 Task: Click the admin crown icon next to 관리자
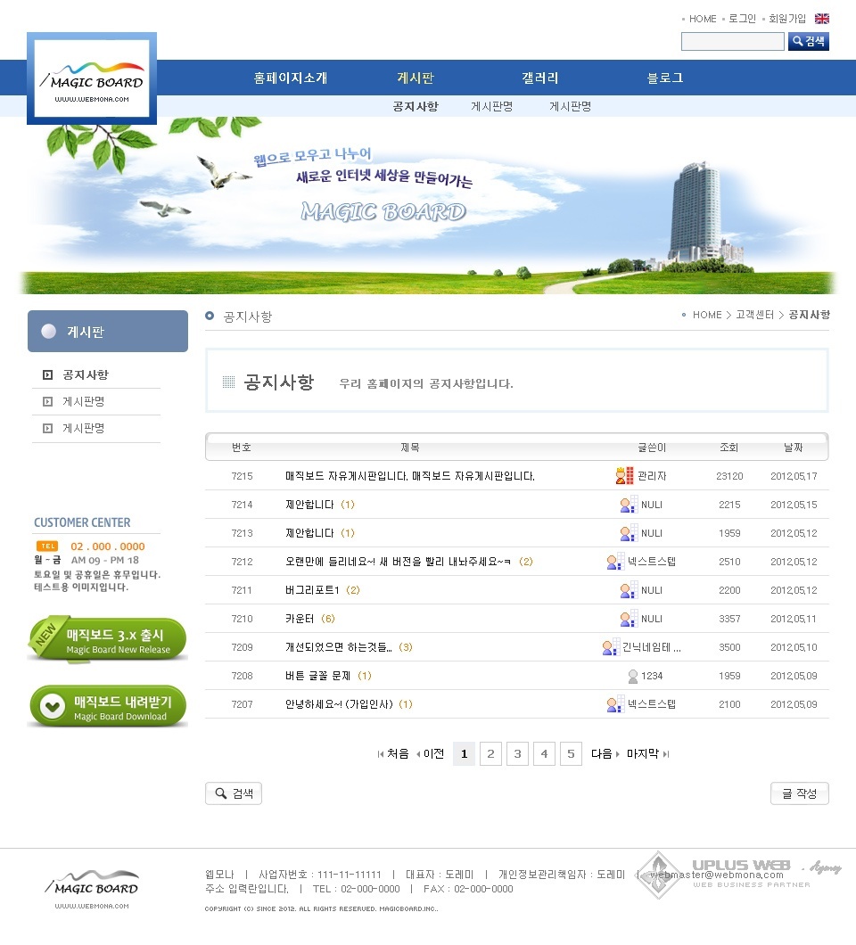pyautogui.click(x=624, y=476)
